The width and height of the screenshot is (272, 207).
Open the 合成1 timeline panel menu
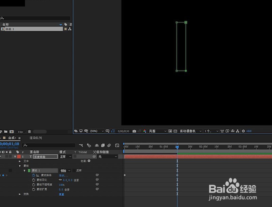point(19,138)
